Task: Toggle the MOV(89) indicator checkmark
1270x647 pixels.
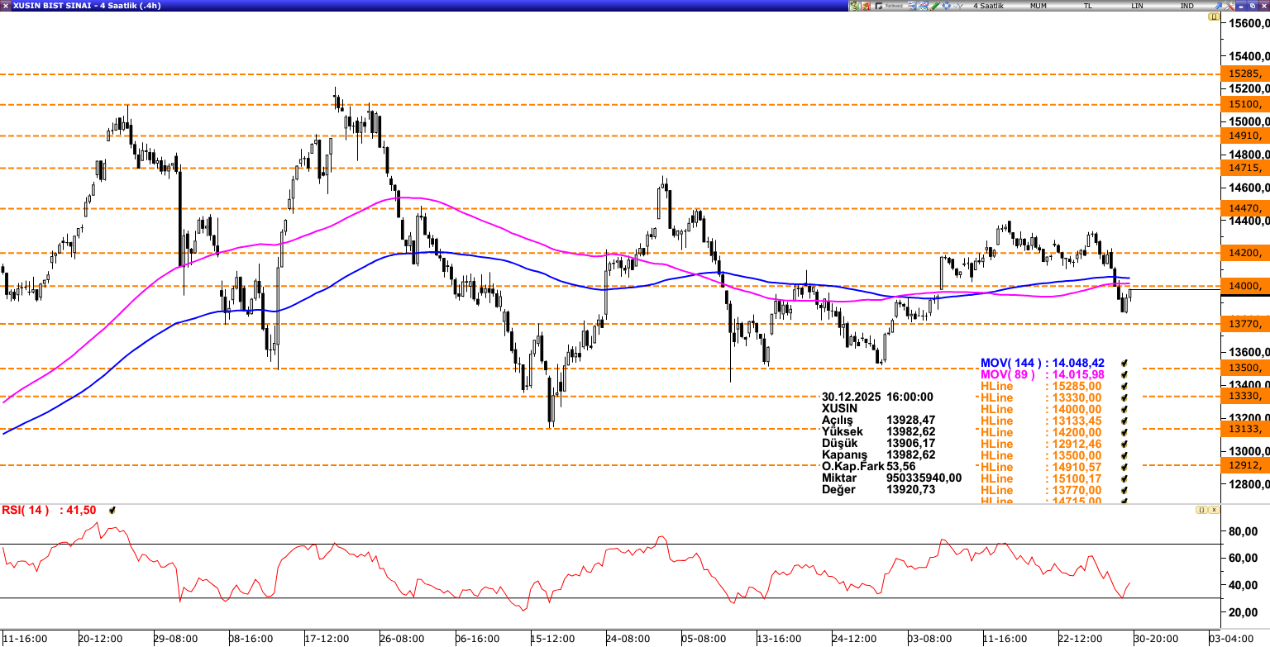Action: click(1124, 374)
